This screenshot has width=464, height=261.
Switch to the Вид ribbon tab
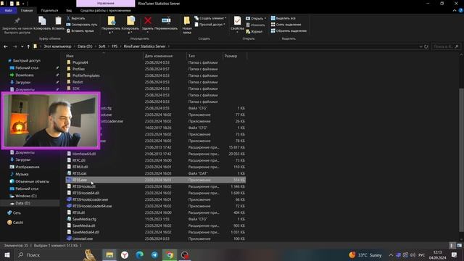(69, 10)
